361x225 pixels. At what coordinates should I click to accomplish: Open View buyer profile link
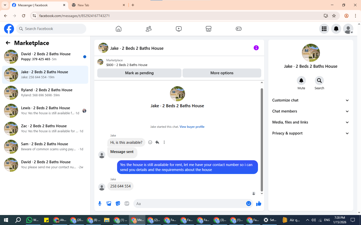point(192,127)
